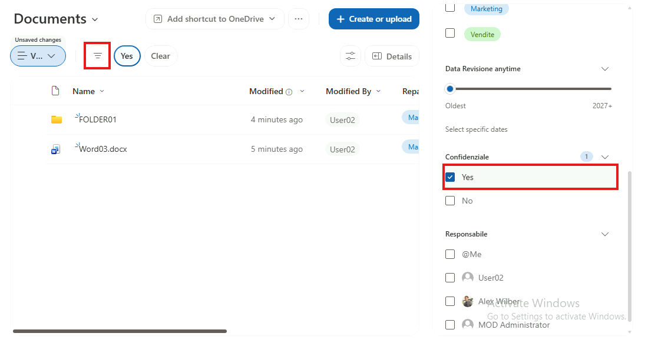Image resolution: width=648 pixels, height=343 pixels.
Task: Click the horizontal scrollbar below the list
Action: point(120,331)
